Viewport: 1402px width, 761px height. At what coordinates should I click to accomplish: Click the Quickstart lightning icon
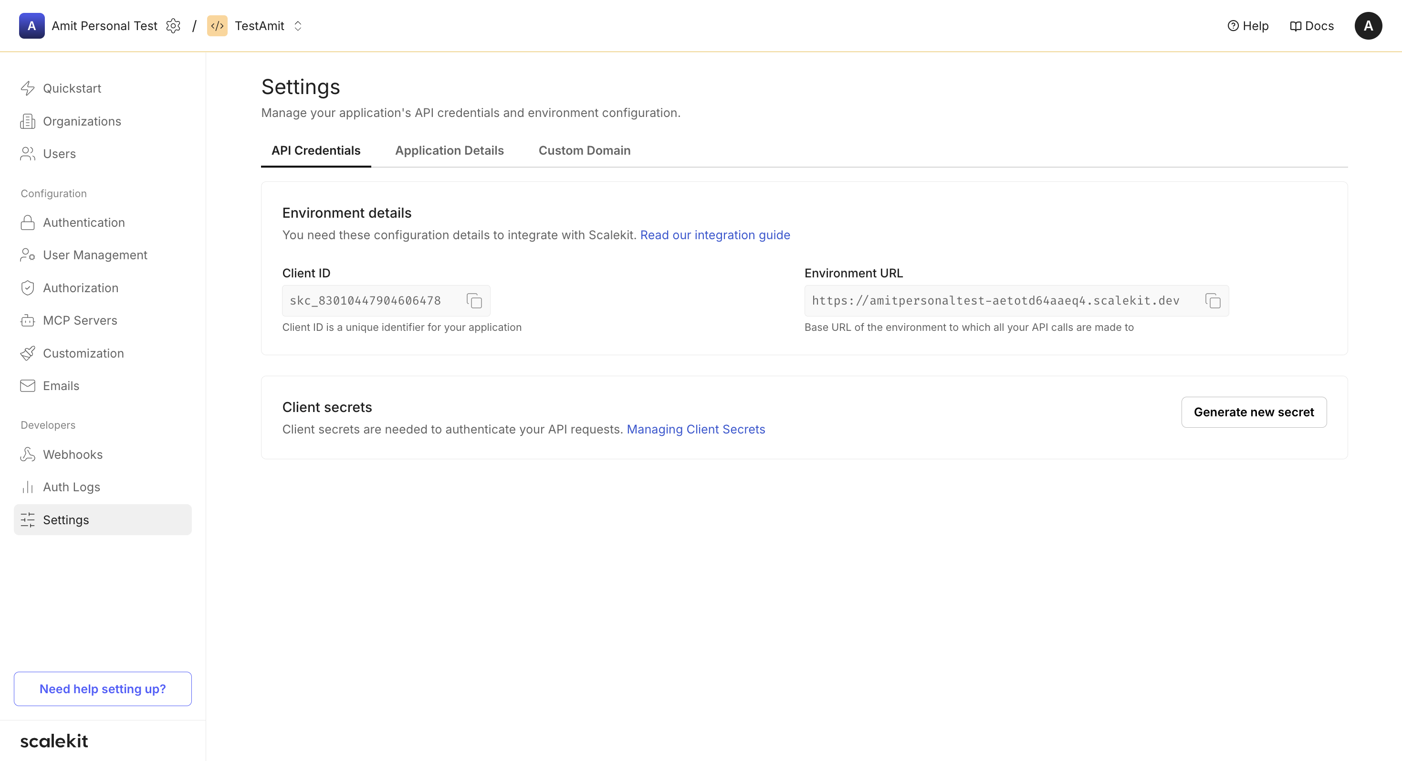tap(28, 88)
